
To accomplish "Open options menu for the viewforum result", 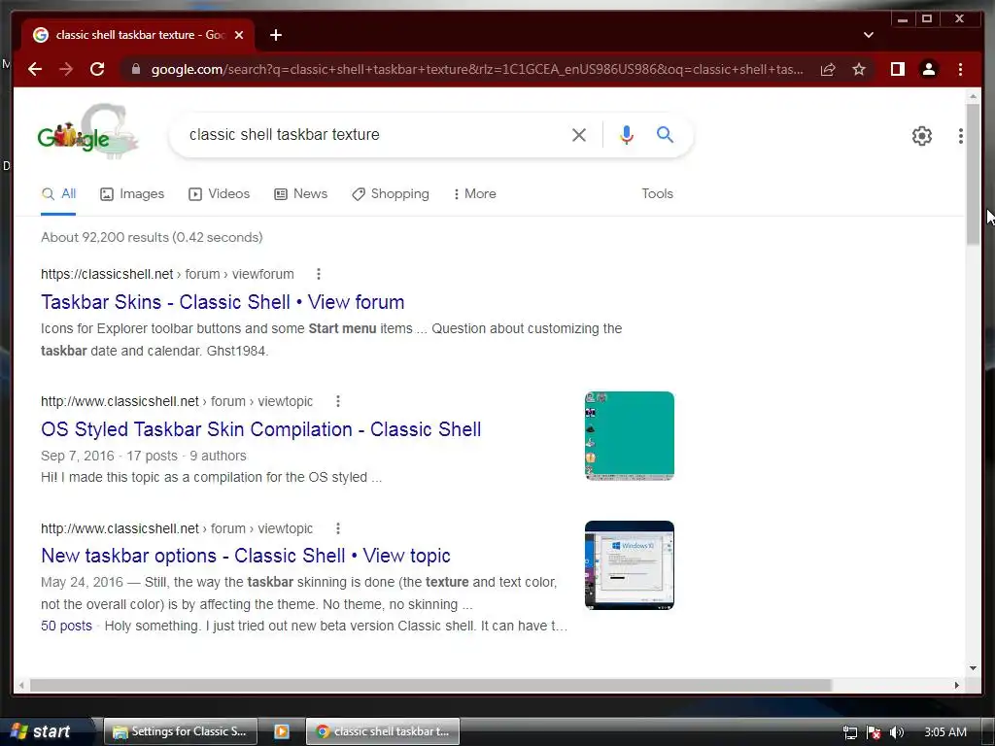I will pos(319,274).
